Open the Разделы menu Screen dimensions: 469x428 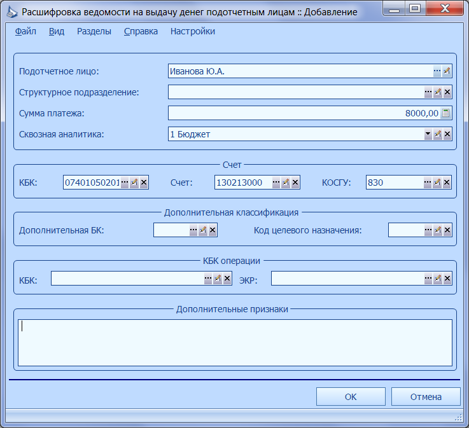tap(94, 31)
